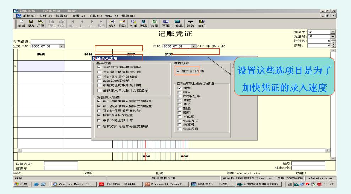Enable 连续新增模式凭证 checkbox
This screenshot has height=194, width=351.
pyautogui.click(x=99, y=81)
